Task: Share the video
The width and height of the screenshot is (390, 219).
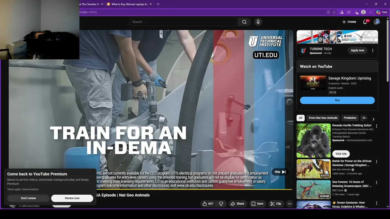Action: [x=237, y=204]
